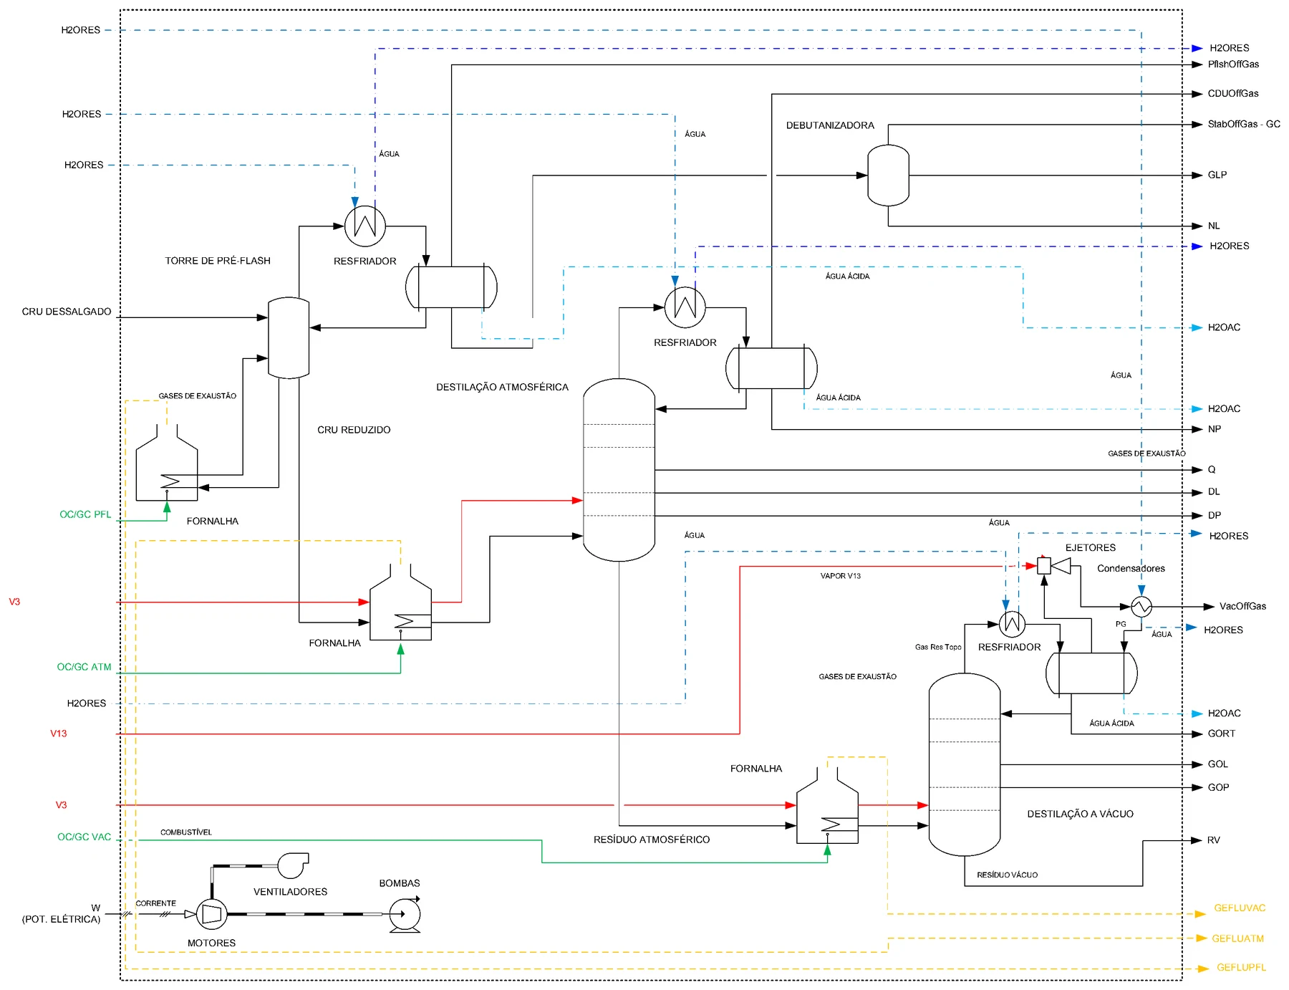Select the StabOffGas - GC output label

[1244, 124]
